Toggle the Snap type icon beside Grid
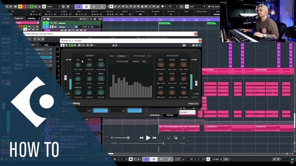This screenshot has width=296, height=166. (187, 6)
